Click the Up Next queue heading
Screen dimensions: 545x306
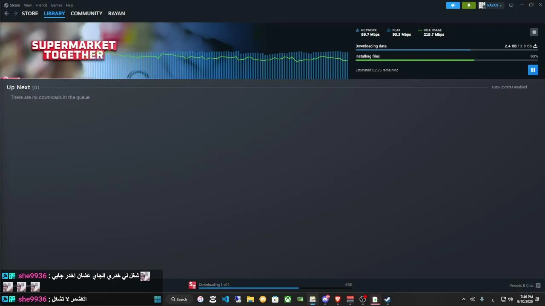[23, 87]
